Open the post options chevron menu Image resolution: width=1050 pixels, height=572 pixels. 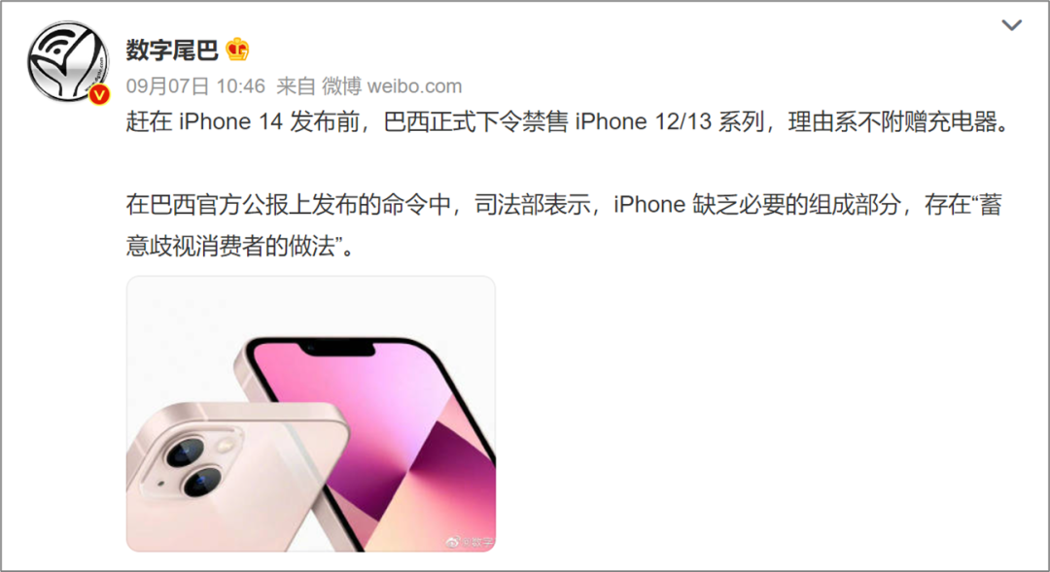[1011, 25]
